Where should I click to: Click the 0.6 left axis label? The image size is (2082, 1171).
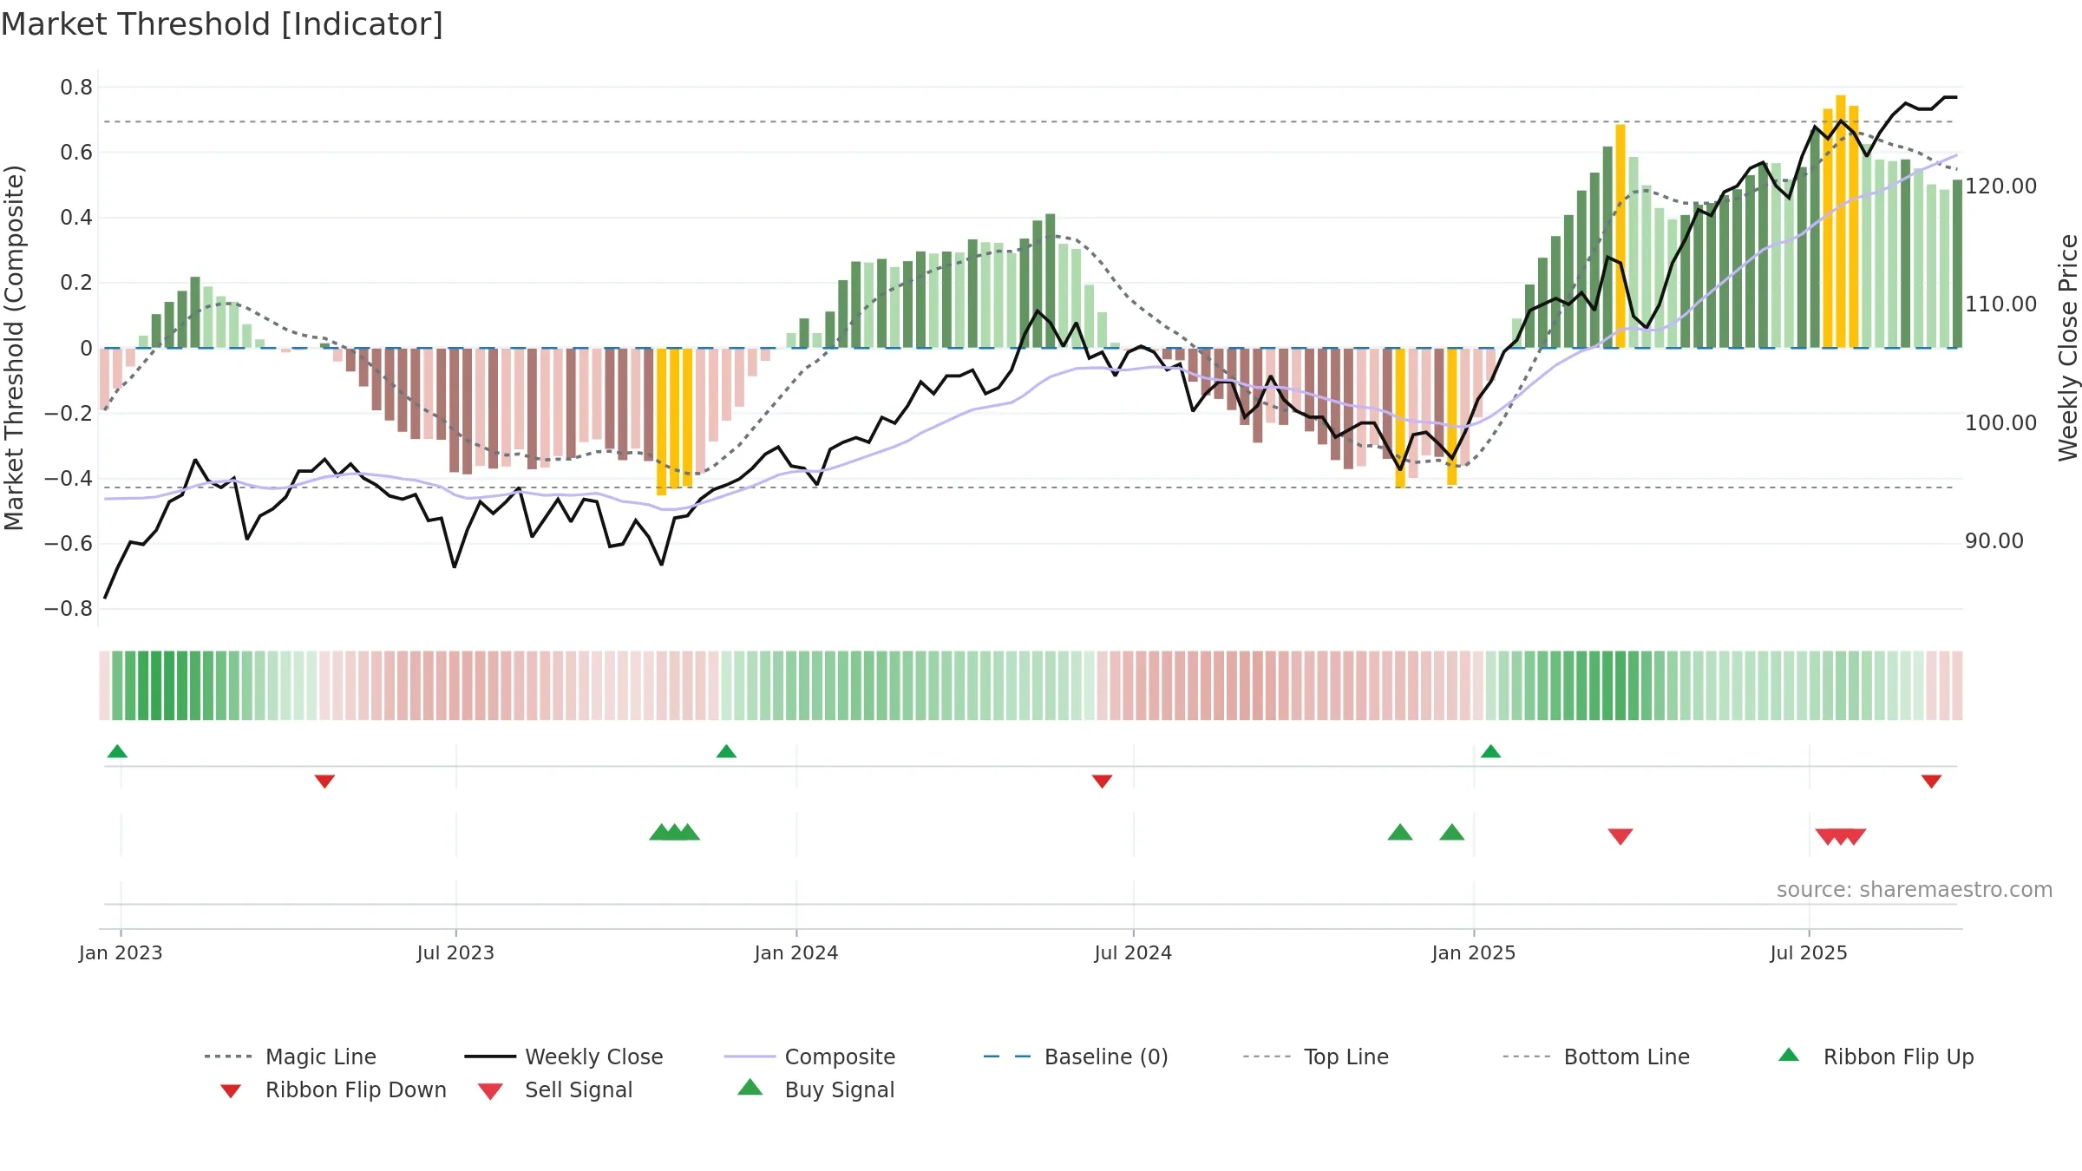76,152
